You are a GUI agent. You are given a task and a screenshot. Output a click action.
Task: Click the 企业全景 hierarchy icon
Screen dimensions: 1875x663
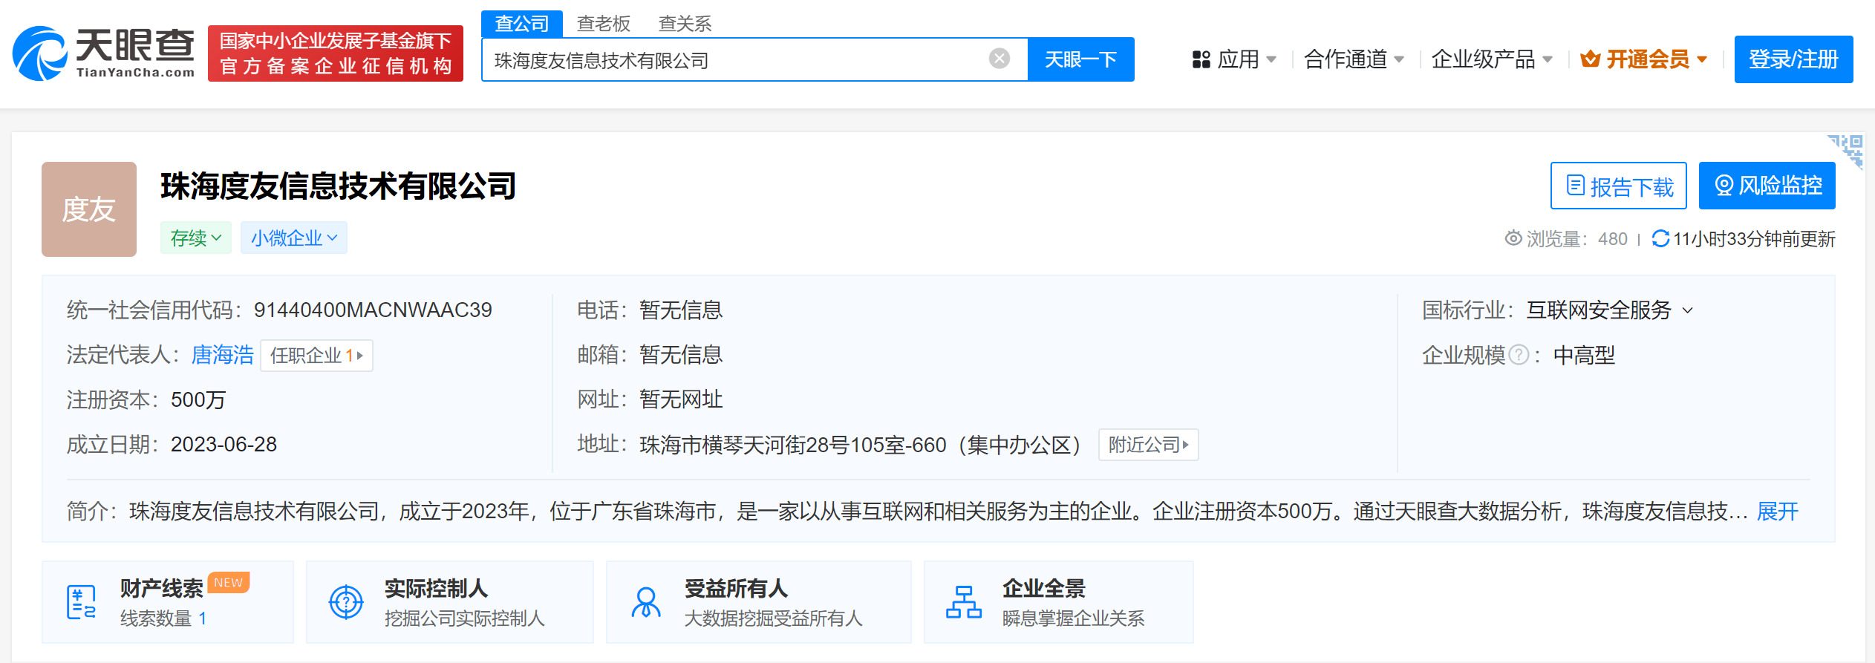[964, 602]
